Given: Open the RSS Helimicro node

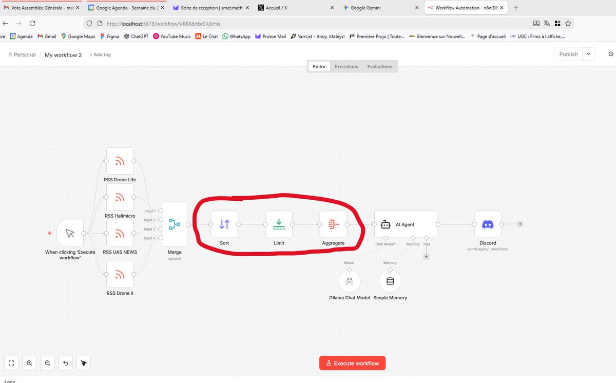Looking at the screenshot, I should 120,197.
